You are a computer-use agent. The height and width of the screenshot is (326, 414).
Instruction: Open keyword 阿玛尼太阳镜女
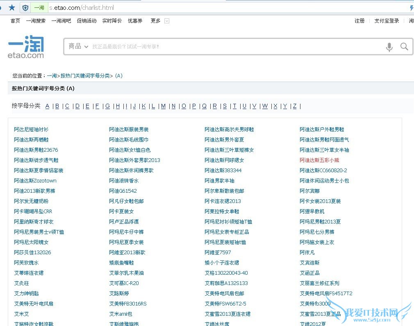pyautogui.click(x=31, y=242)
